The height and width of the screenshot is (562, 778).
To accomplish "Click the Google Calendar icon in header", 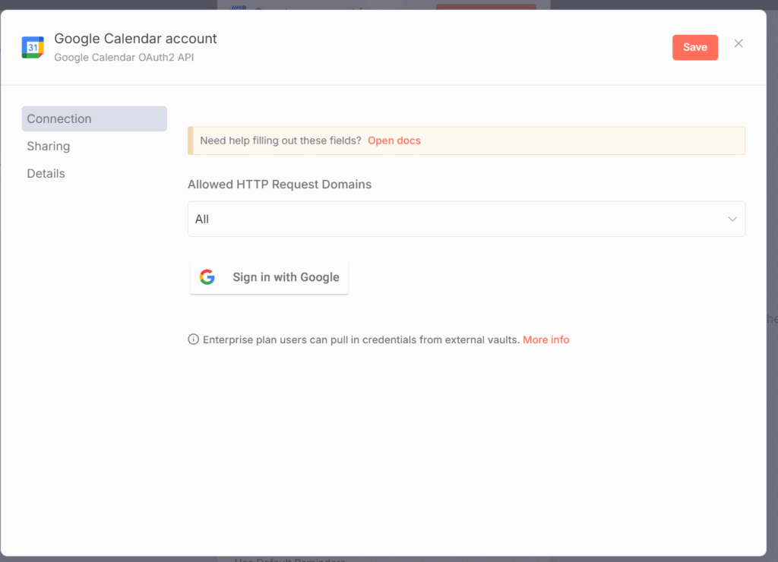I will pos(33,47).
